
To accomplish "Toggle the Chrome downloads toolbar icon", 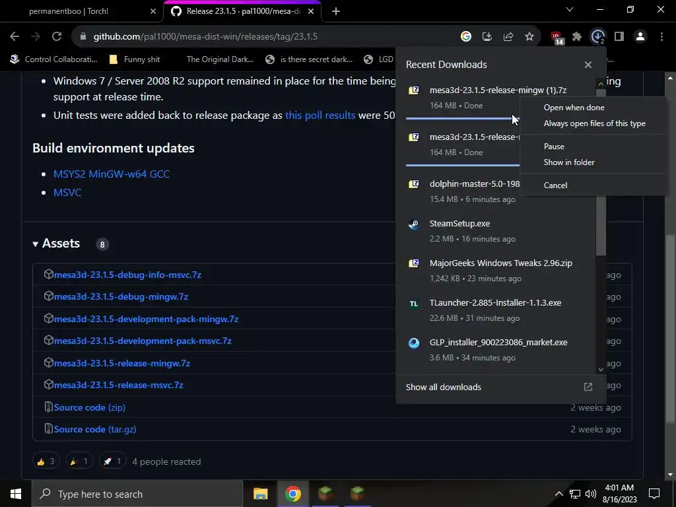I will click(598, 37).
